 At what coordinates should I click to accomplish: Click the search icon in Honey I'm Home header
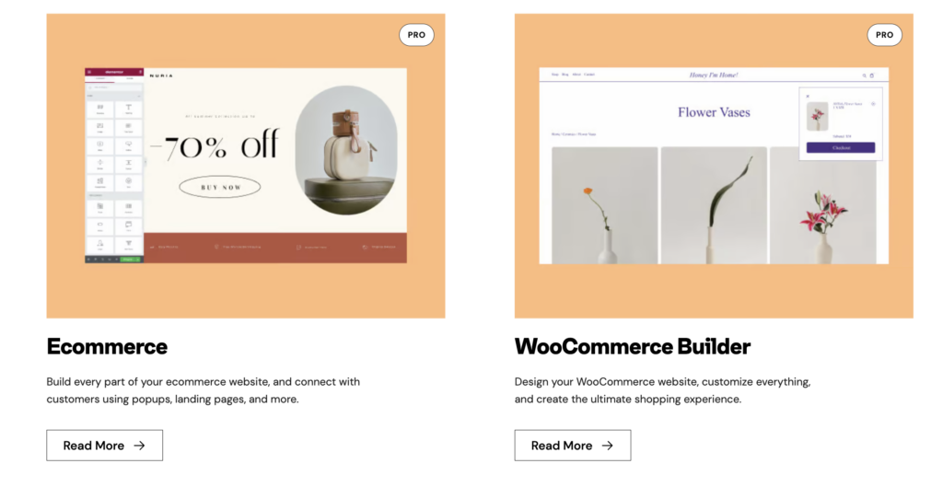(864, 75)
